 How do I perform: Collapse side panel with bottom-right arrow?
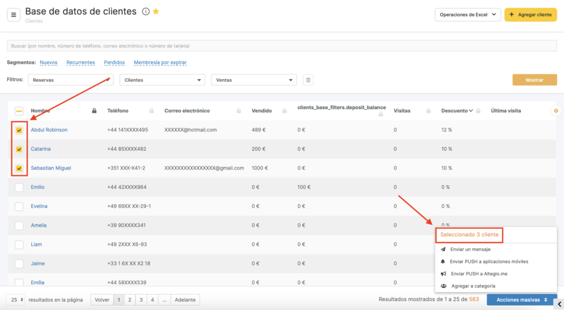(559, 303)
